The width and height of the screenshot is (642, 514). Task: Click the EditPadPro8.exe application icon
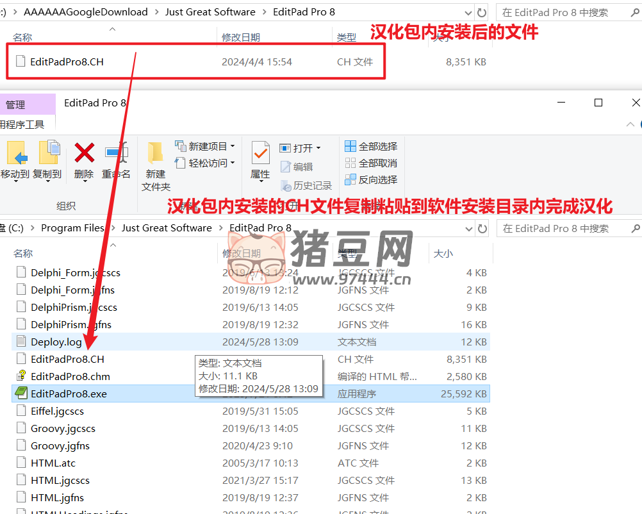22,394
